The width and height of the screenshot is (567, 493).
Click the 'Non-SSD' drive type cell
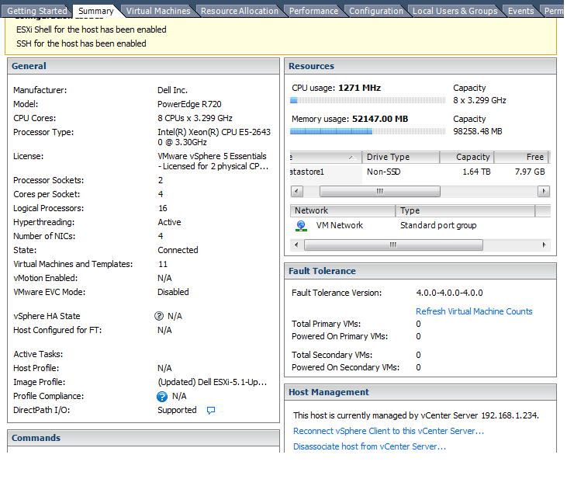click(x=384, y=172)
